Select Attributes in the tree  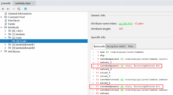click(x=14, y=51)
